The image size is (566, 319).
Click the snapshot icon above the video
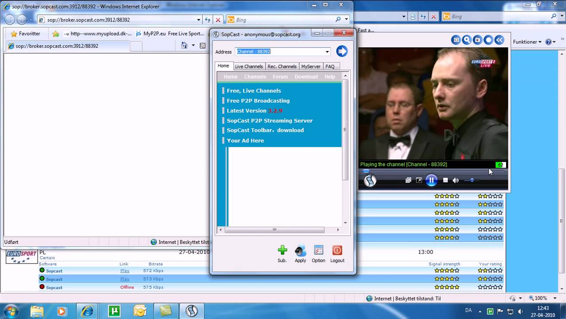477,40
